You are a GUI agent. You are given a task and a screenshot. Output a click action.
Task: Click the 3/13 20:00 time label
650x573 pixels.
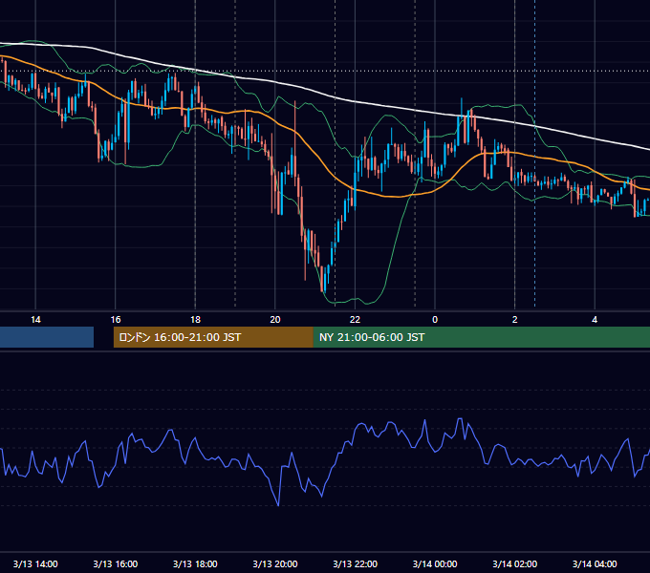click(275, 563)
